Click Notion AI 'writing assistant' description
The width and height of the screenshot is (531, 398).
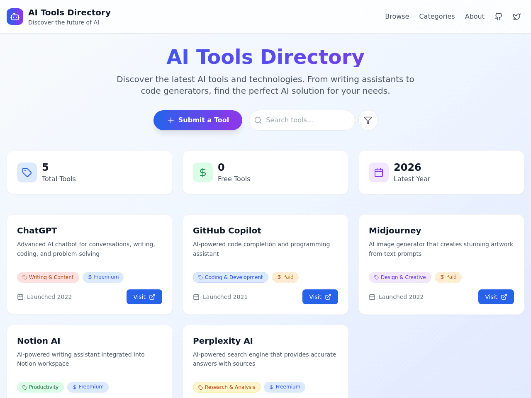pos(81,359)
